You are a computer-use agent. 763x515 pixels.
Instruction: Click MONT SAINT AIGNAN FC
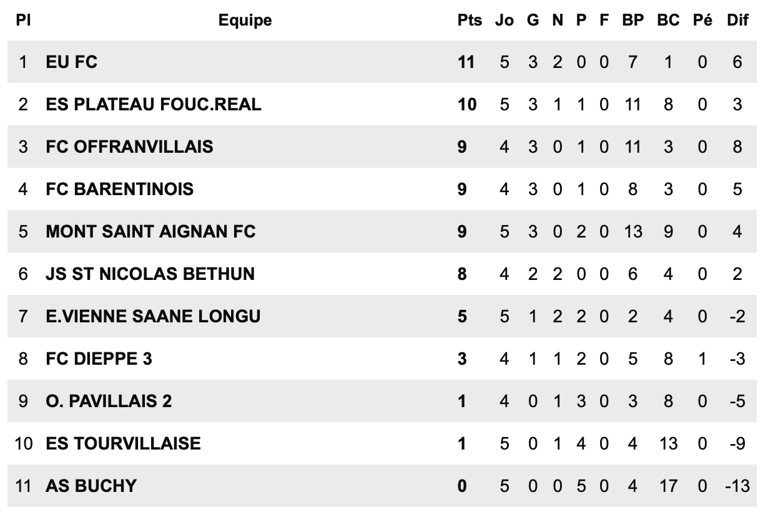150,231
